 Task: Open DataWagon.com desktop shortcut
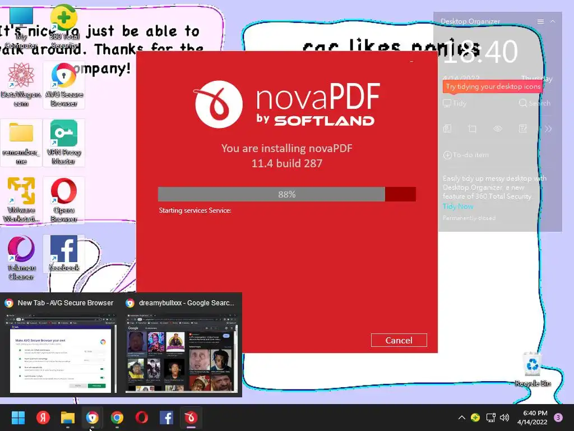tap(21, 85)
